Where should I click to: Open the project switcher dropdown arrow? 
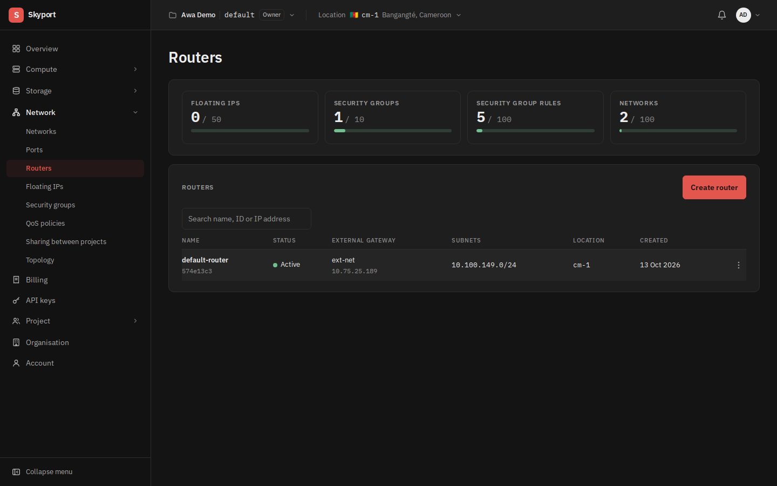(x=292, y=15)
